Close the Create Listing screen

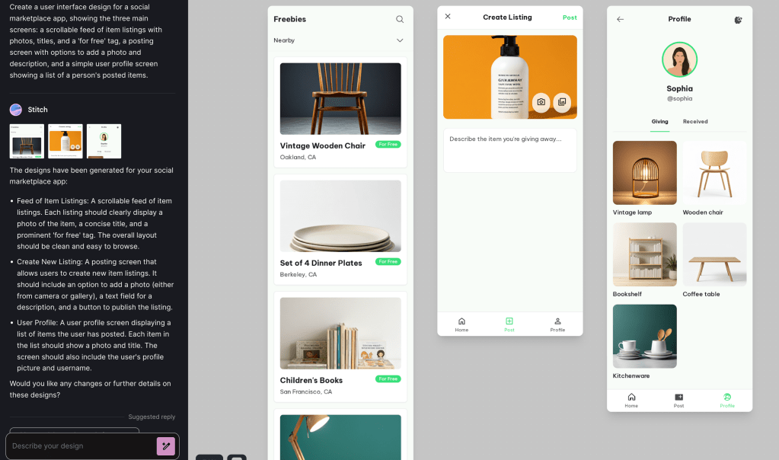tap(447, 17)
